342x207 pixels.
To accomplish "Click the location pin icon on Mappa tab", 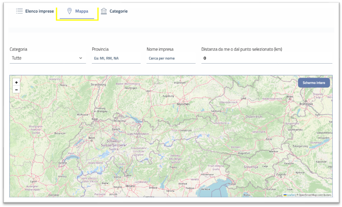I will pos(69,11).
